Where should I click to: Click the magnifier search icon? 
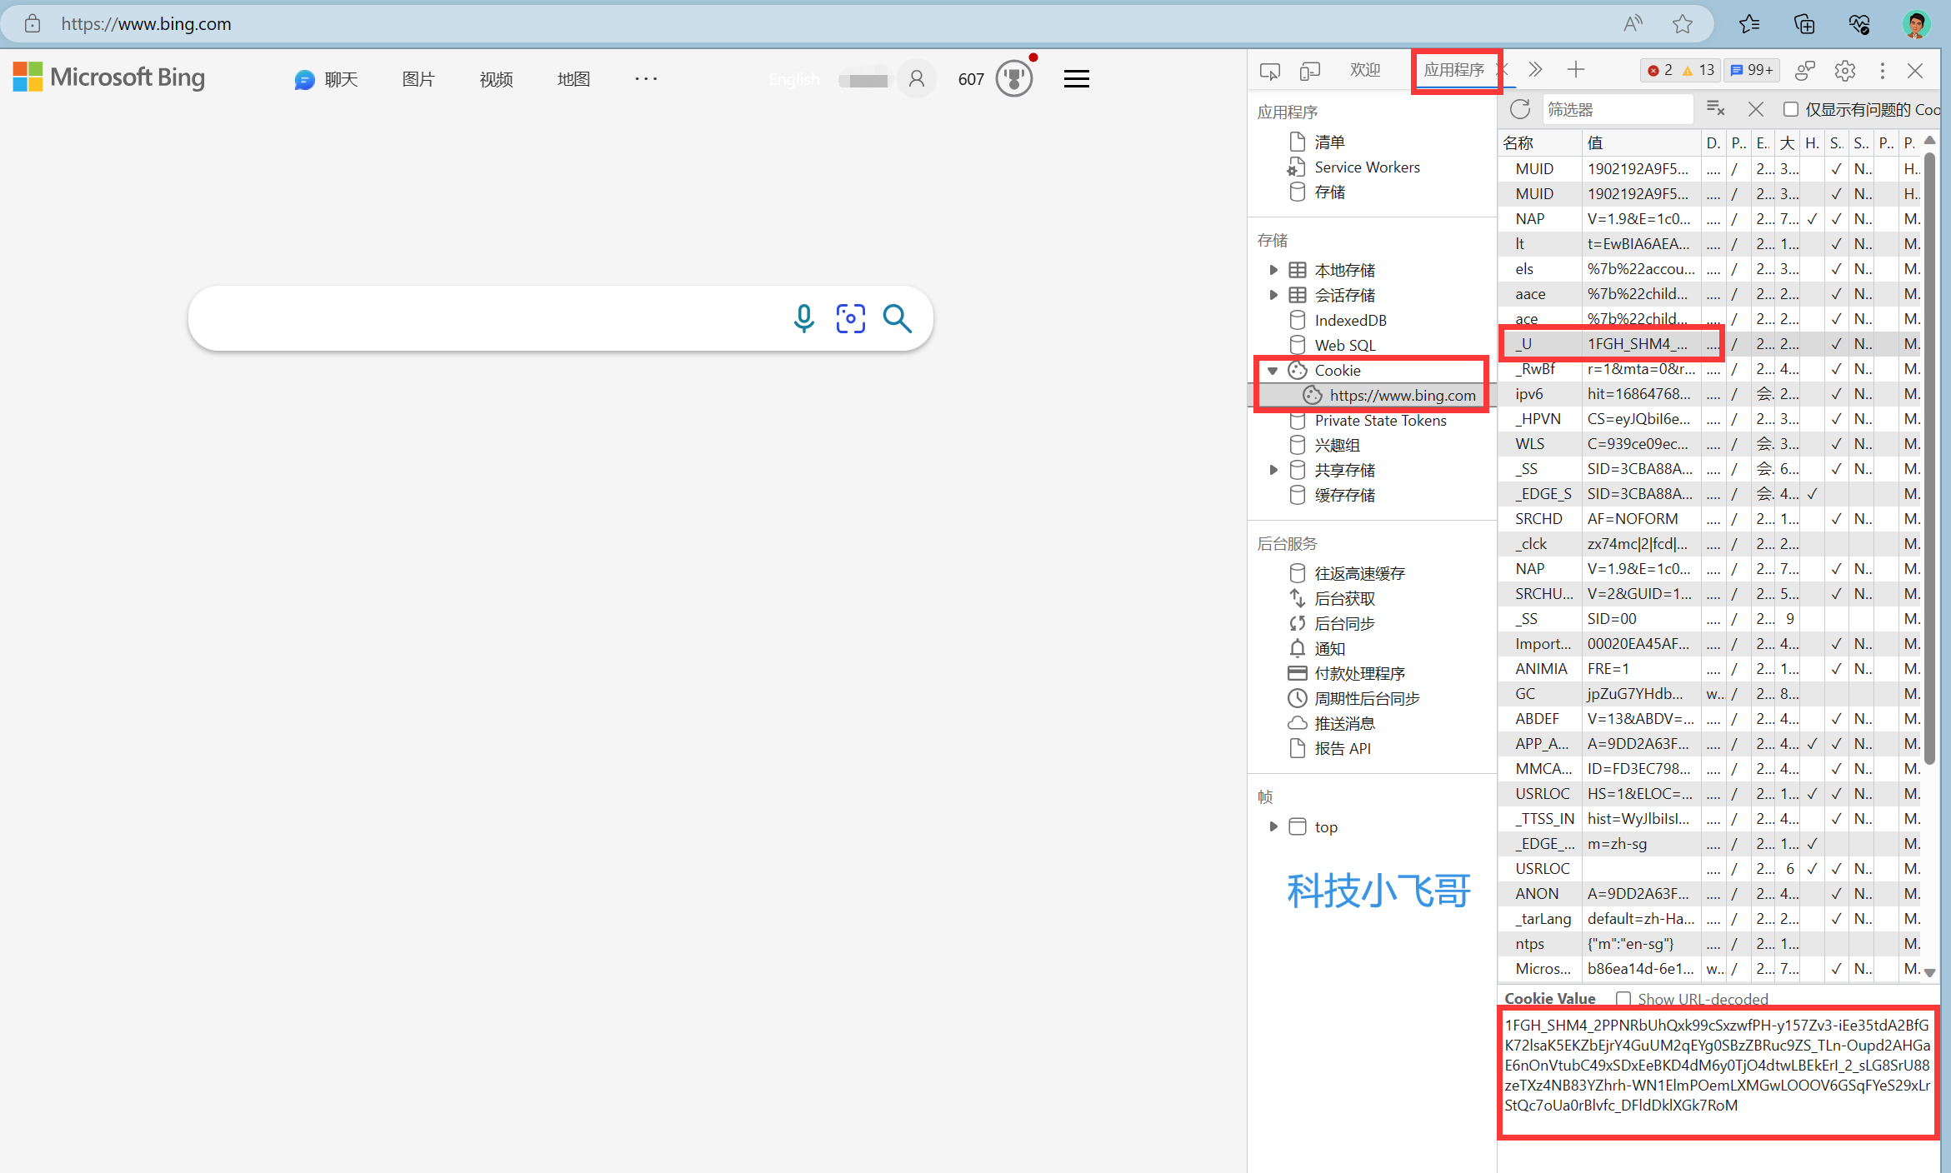pyautogui.click(x=898, y=318)
